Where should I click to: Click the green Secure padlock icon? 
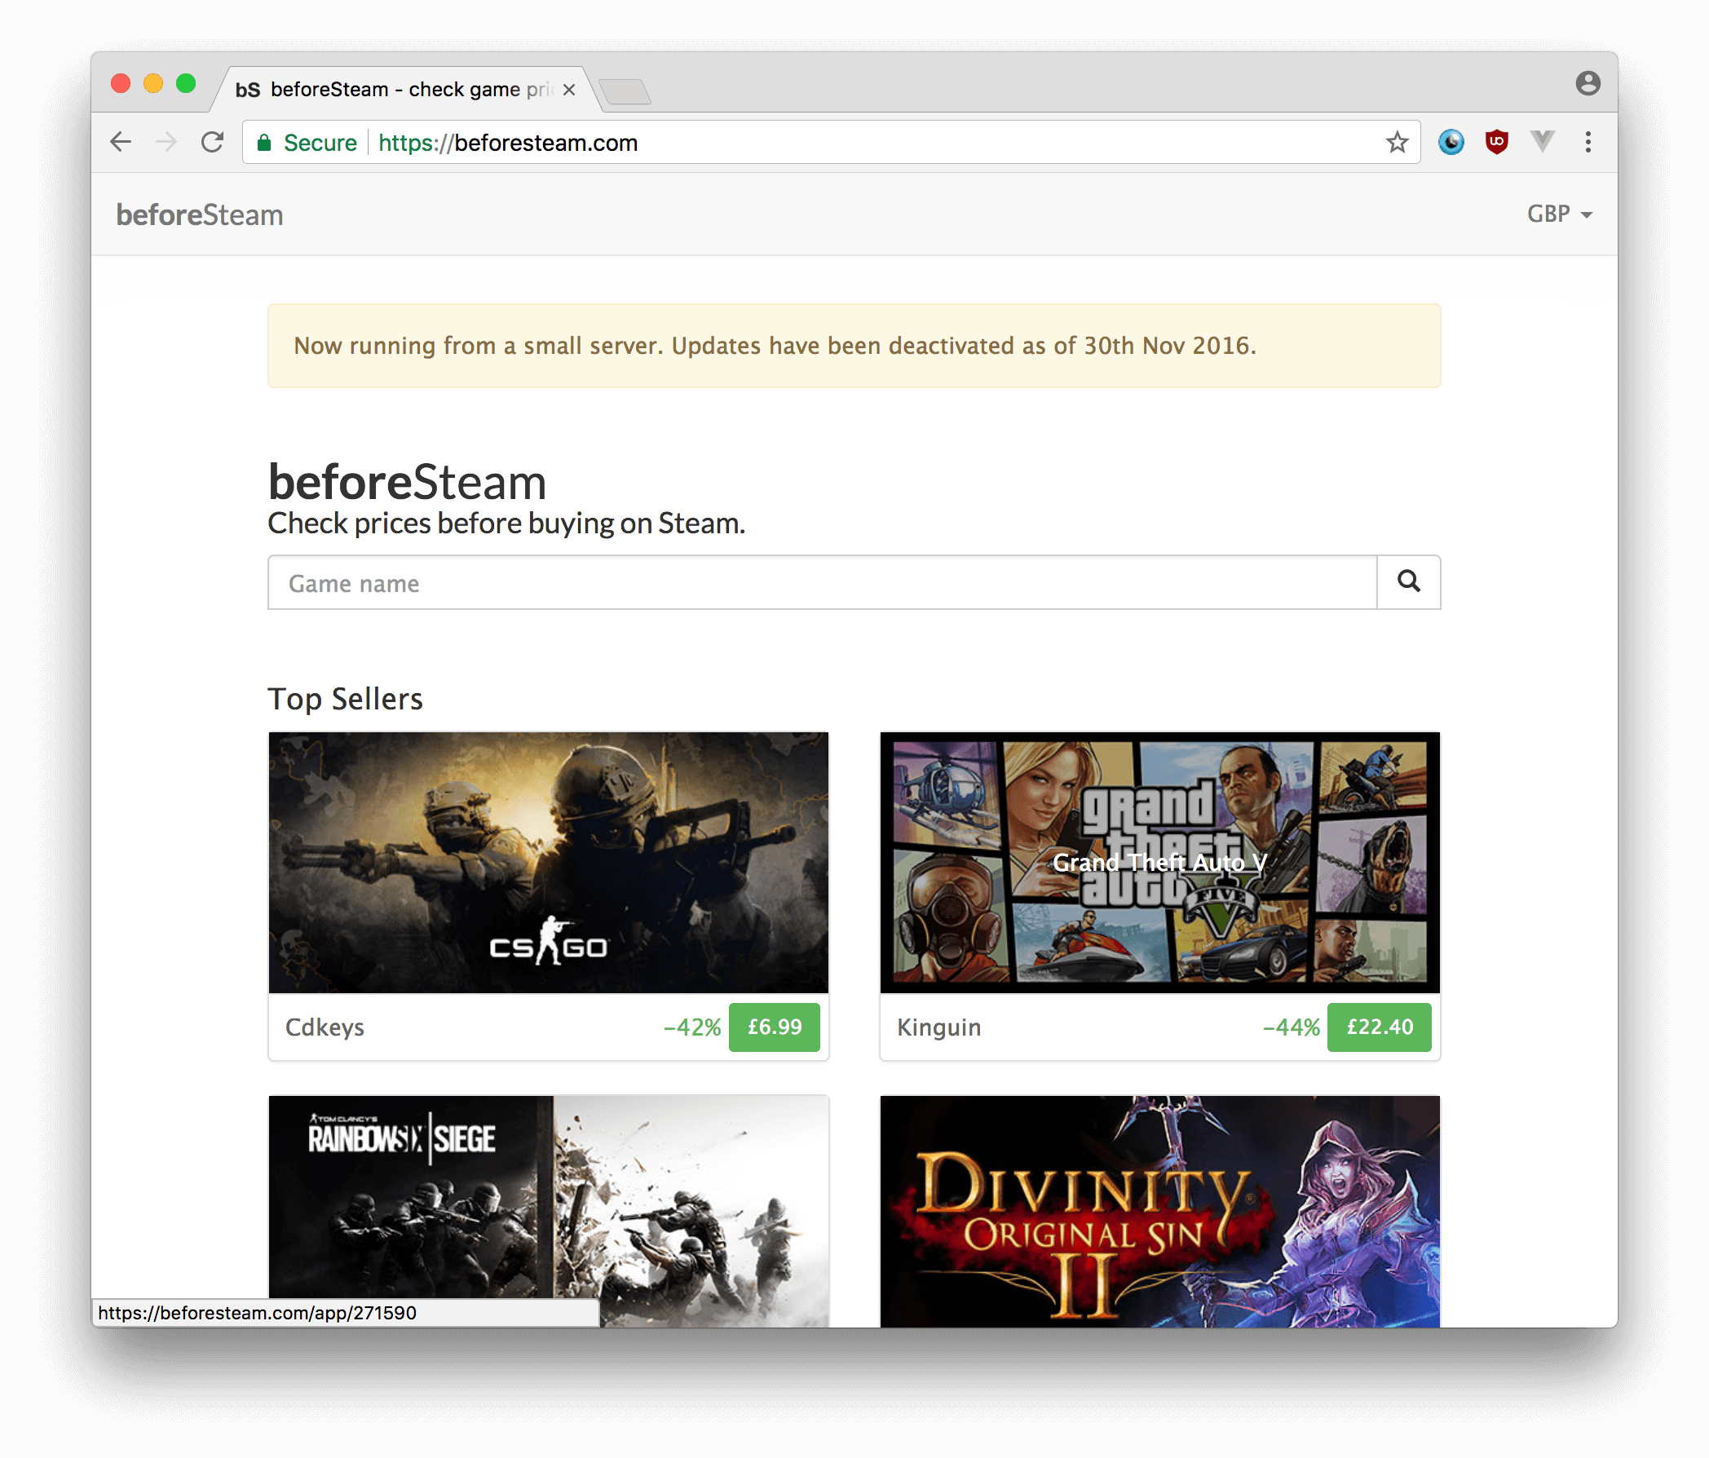[x=264, y=143]
